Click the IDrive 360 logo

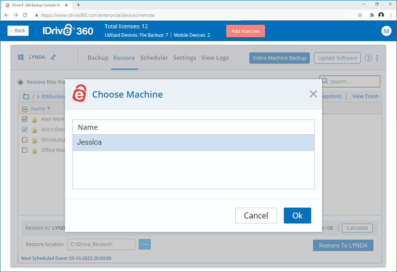coord(67,31)
